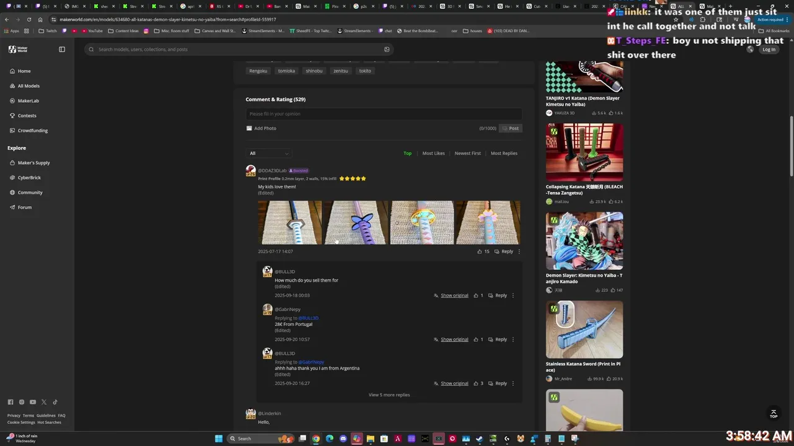Sort comments by Newest First
This screenshot has width=794, height=446.
coord(468,154)
